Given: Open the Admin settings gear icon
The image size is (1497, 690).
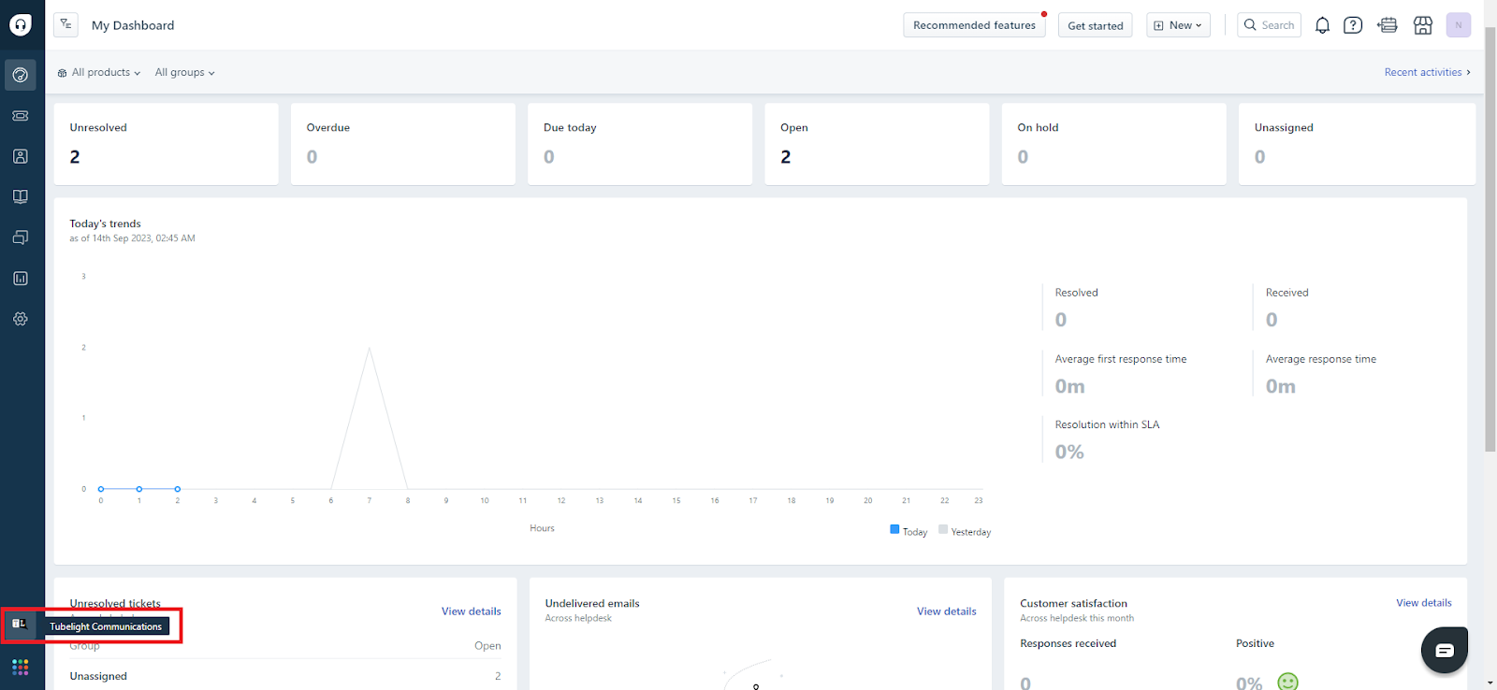Looking at the screenshot, I should pos(21,319).
